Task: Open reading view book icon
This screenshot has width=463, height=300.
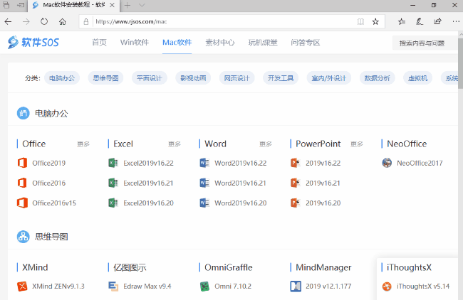Action: click(x=360, y=21)
